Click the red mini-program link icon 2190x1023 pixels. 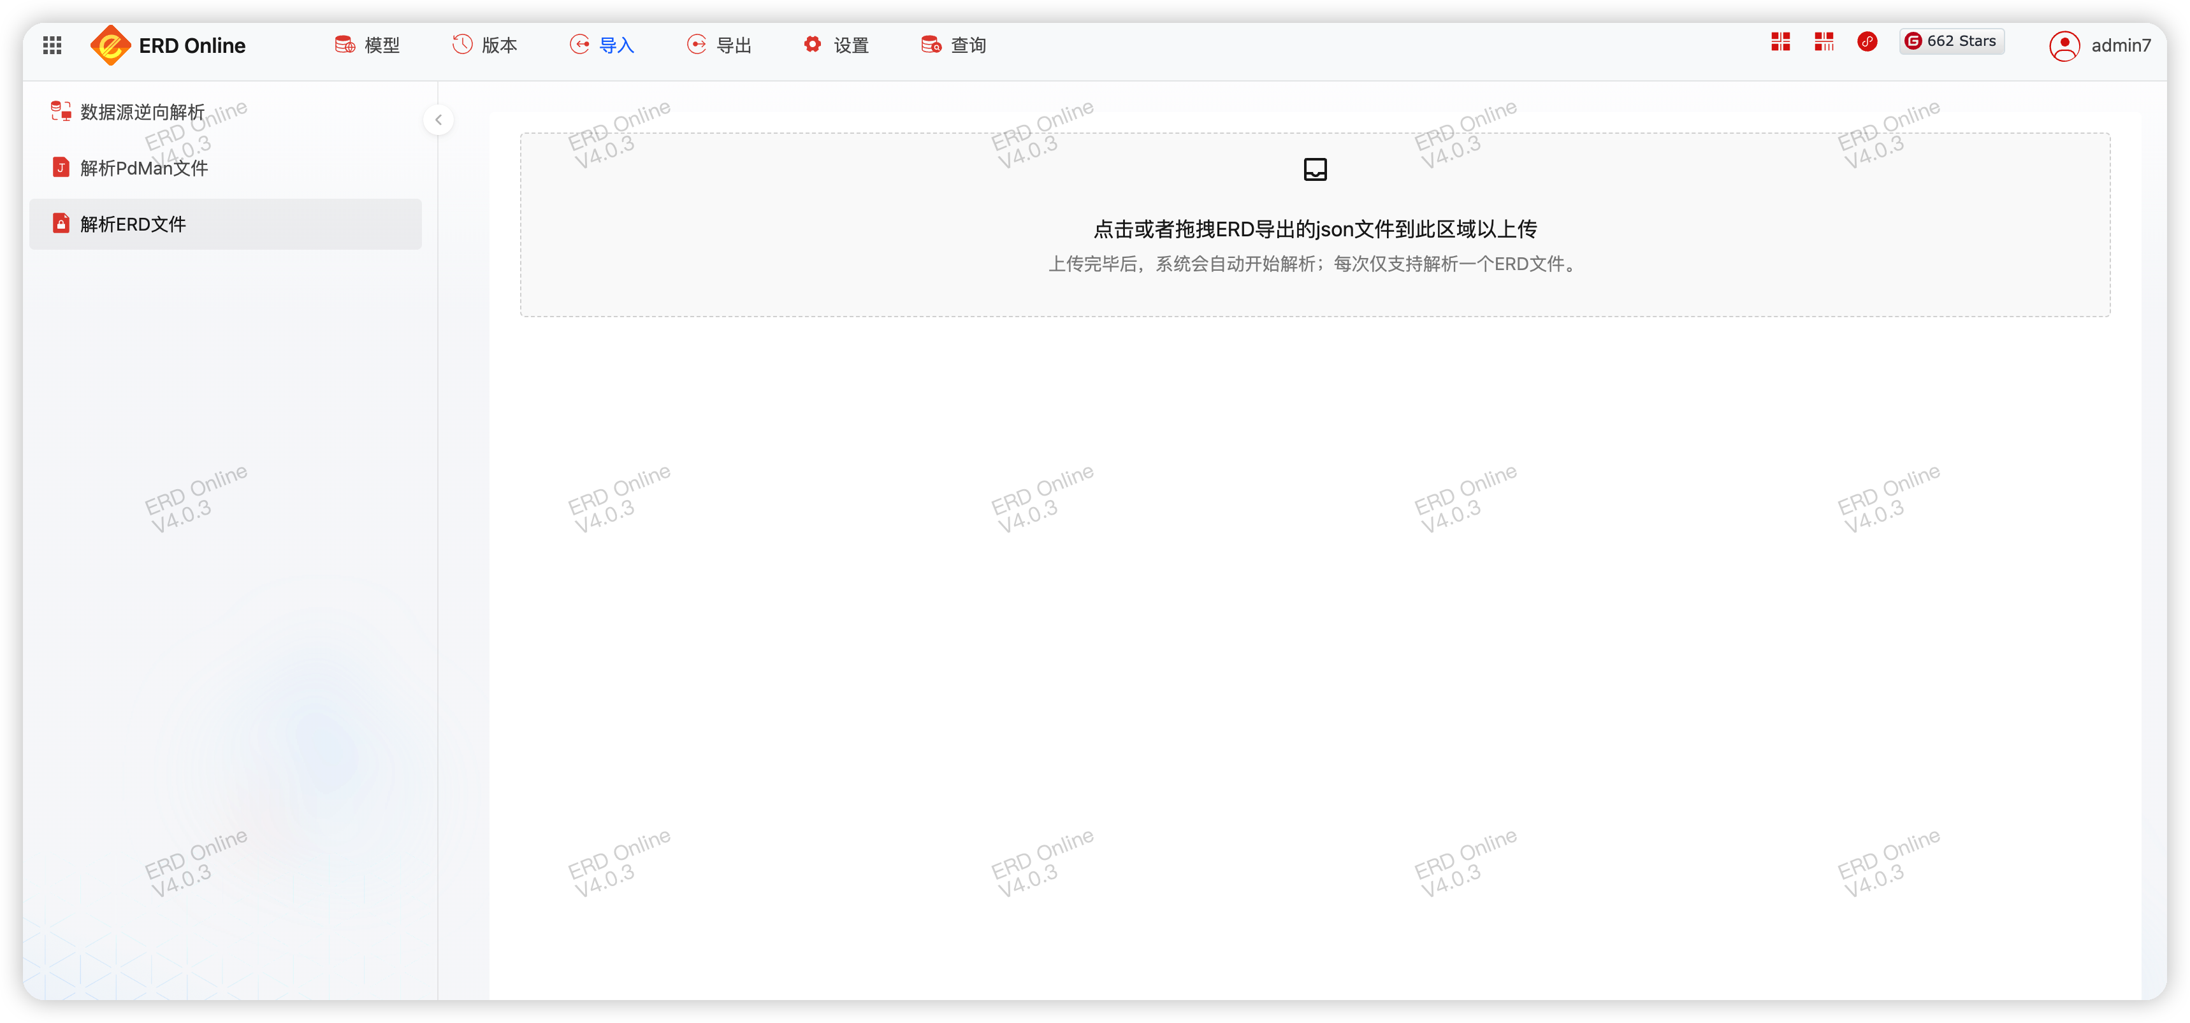point(1867,41)
